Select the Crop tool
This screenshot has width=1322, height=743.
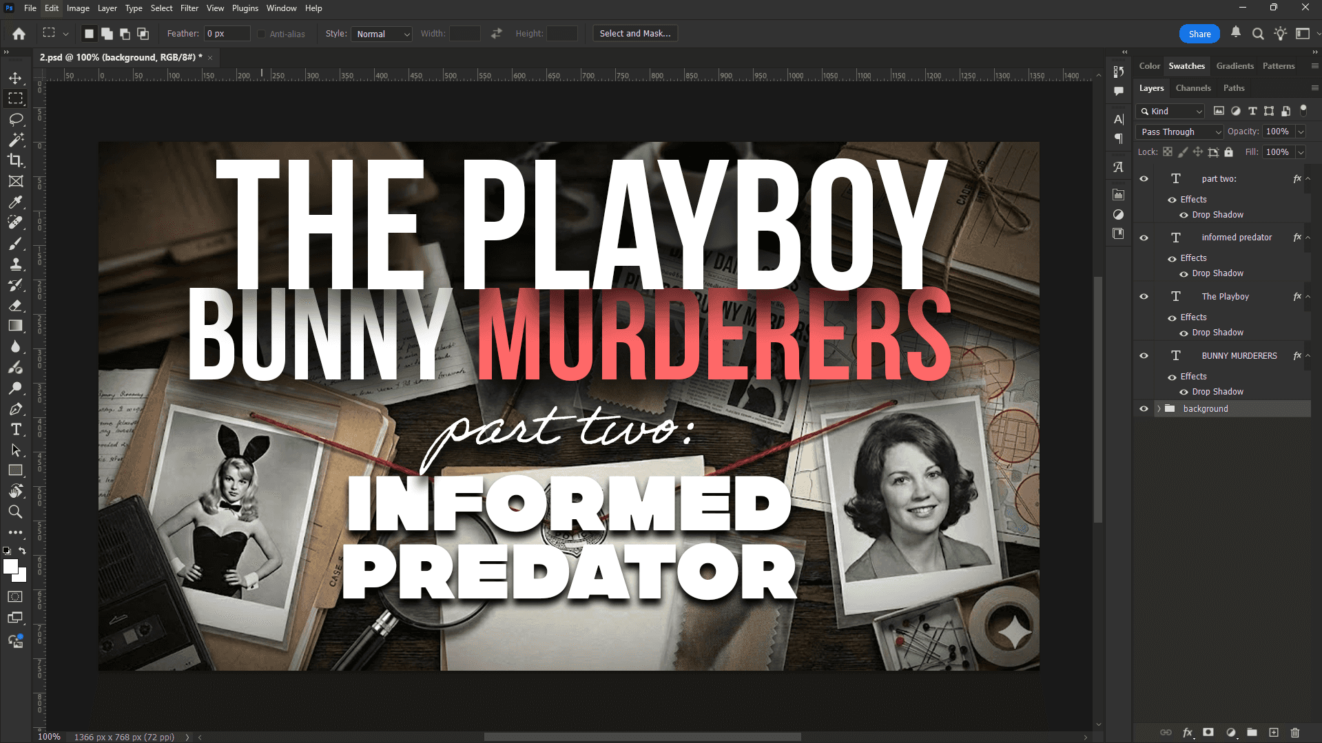[15, 160]
